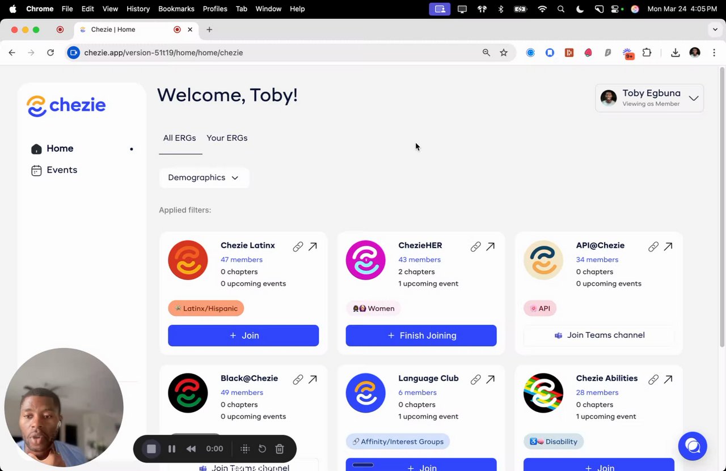Image resolution: width=726 pixels, height=471 pixels.
Task: Open the zoom magnifier in address bar
Action: click(486, 53)
